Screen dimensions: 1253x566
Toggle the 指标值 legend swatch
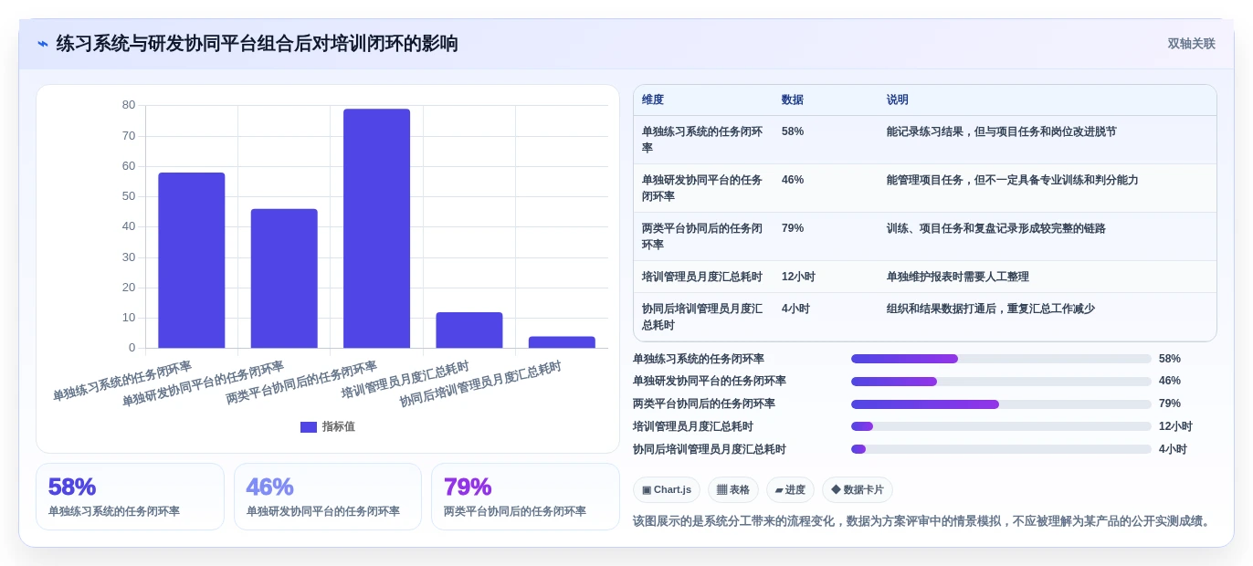(309, 426)
